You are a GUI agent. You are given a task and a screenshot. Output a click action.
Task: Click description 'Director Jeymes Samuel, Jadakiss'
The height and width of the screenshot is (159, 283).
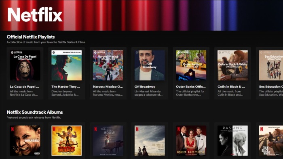65,93
